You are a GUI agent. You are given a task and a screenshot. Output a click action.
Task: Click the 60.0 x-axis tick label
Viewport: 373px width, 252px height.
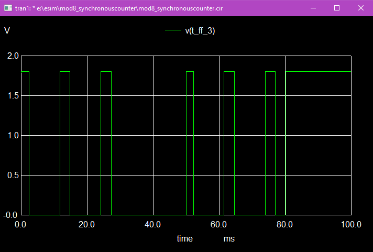tap(218, 224)
